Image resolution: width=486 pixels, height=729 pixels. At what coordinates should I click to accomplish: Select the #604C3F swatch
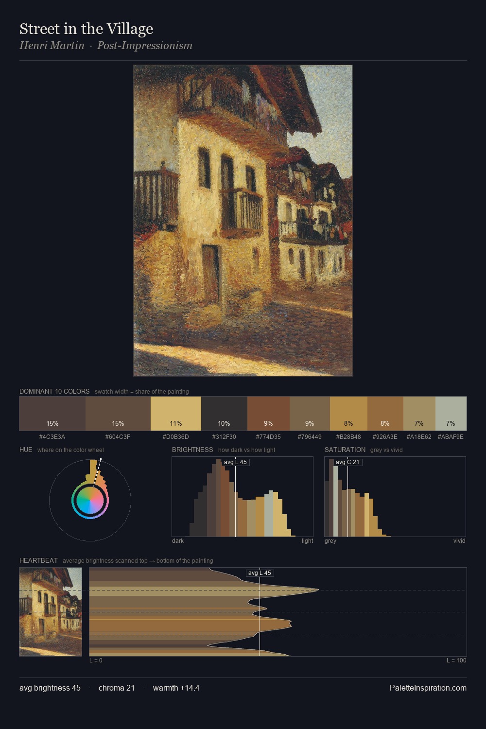click(x=118, y=414)
